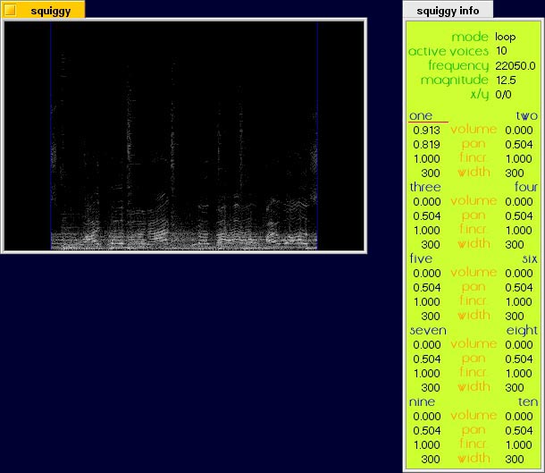Image resolution: width=545 pixels, height=473 pixels.
Task: Select voice "four" heading
Action: [526, 187]
